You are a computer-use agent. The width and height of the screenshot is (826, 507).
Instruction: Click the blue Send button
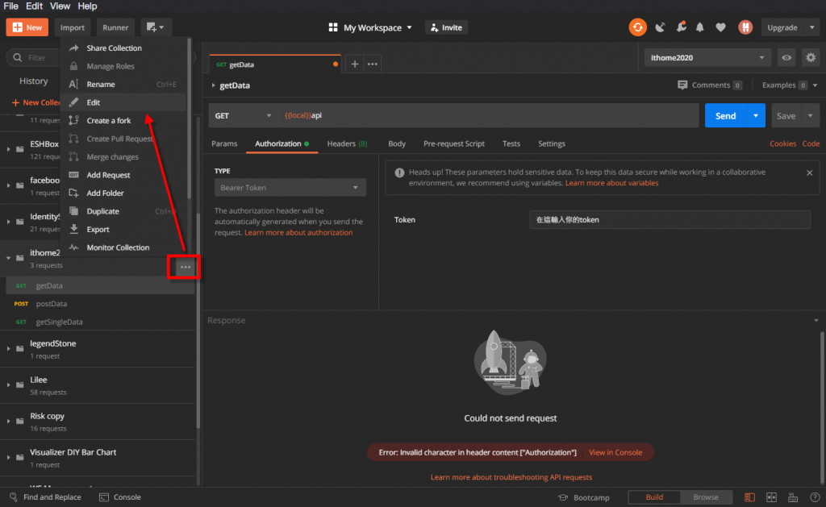pyautogui.click(x=725, y=116)
